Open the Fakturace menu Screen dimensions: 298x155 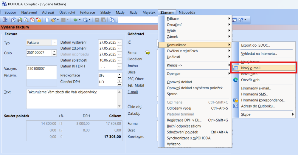(87, 12)
